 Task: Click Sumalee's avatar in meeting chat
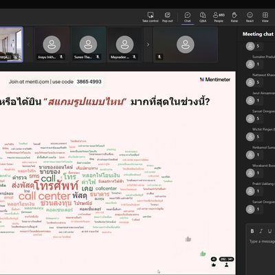tap(250, 64)
